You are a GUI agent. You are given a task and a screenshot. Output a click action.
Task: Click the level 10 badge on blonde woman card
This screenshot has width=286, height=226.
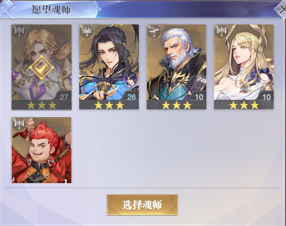[x=266, y=97]
